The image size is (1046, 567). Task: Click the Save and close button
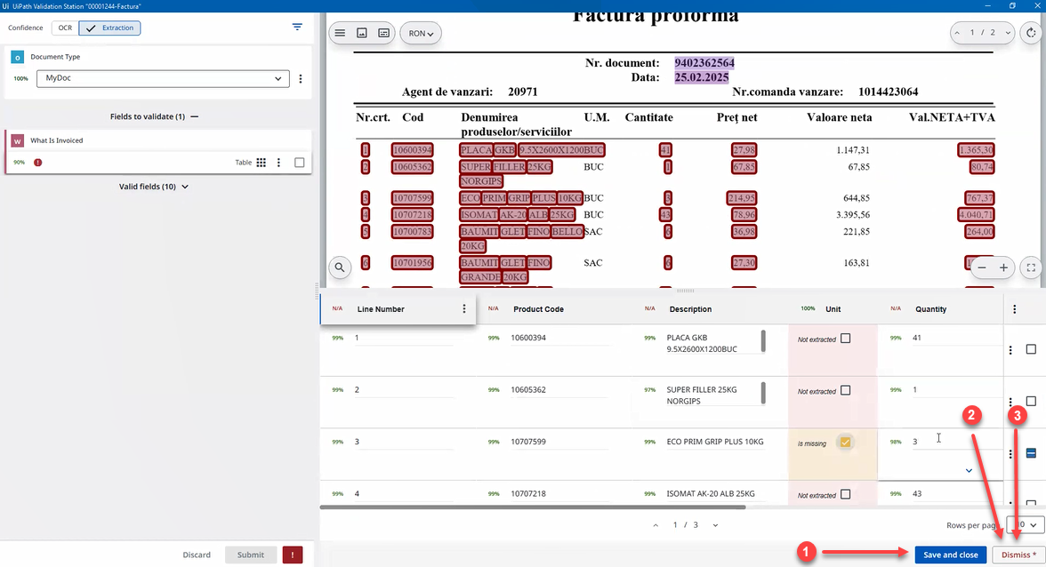pyautogui.click(x=950, y=555)
